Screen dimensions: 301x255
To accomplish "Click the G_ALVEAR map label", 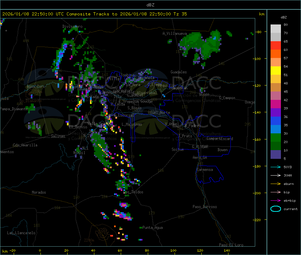I will click(200, 147).
